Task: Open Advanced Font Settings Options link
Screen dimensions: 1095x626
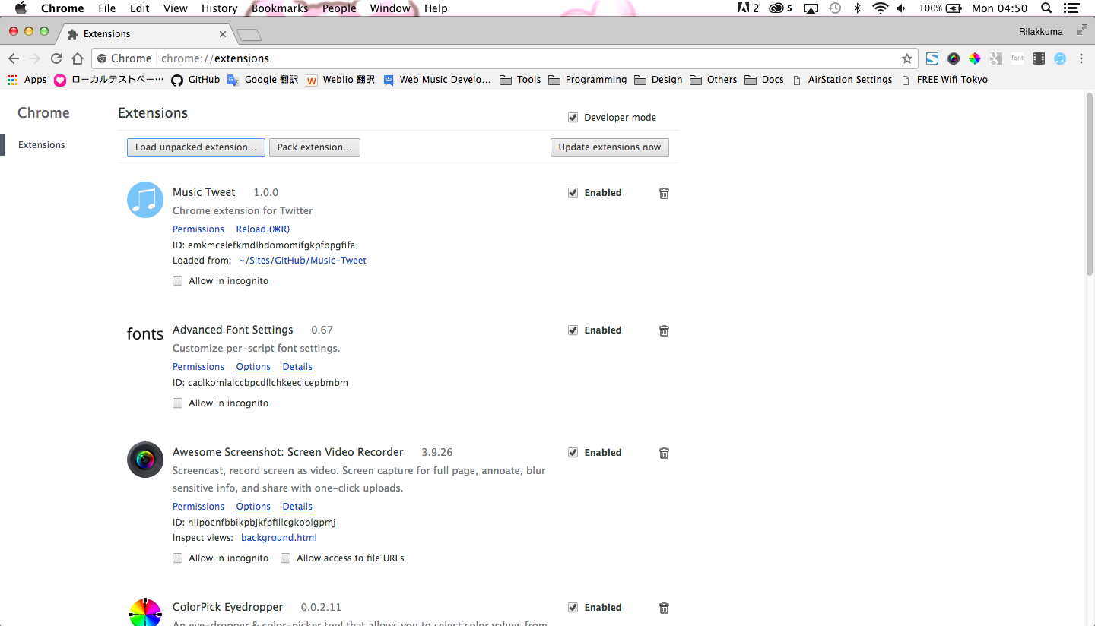Action: [253, 366]
